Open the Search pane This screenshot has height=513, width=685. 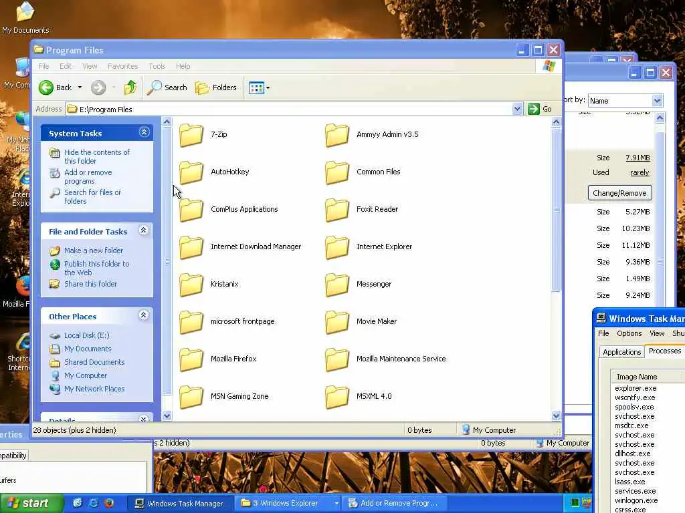coord(167,88)
